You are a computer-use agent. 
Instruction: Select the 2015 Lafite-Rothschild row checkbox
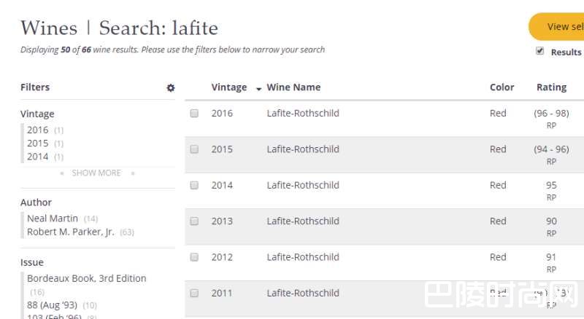pos(194,149)
